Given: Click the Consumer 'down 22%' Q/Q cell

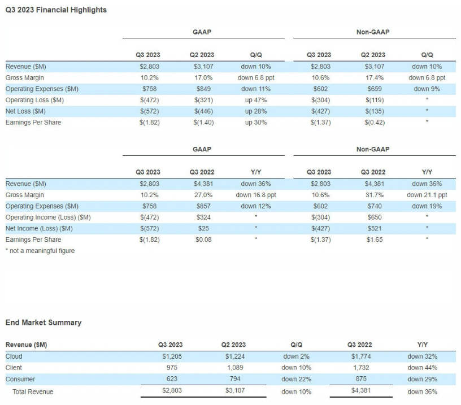Looking at the screenshot, I should click(297, 379).
